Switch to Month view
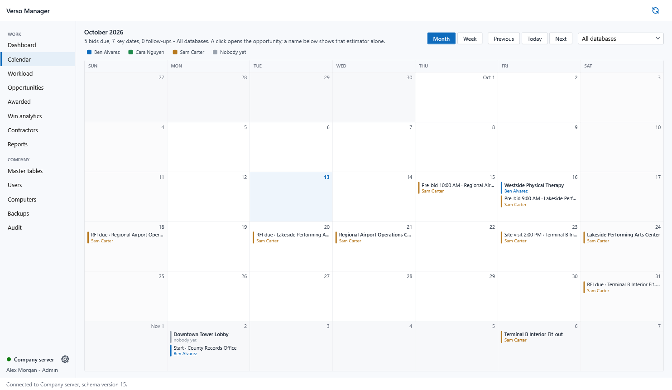The image size is (672, 390). point(441,39)
